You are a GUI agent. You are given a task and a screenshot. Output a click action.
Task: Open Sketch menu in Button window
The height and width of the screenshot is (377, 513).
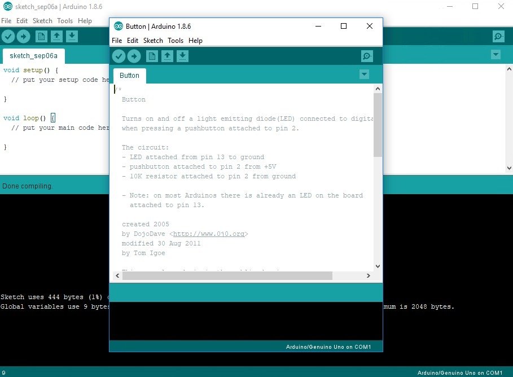tap(153, 41)
